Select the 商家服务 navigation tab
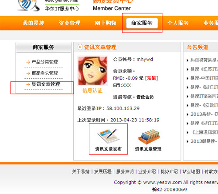 pos(142,23)
